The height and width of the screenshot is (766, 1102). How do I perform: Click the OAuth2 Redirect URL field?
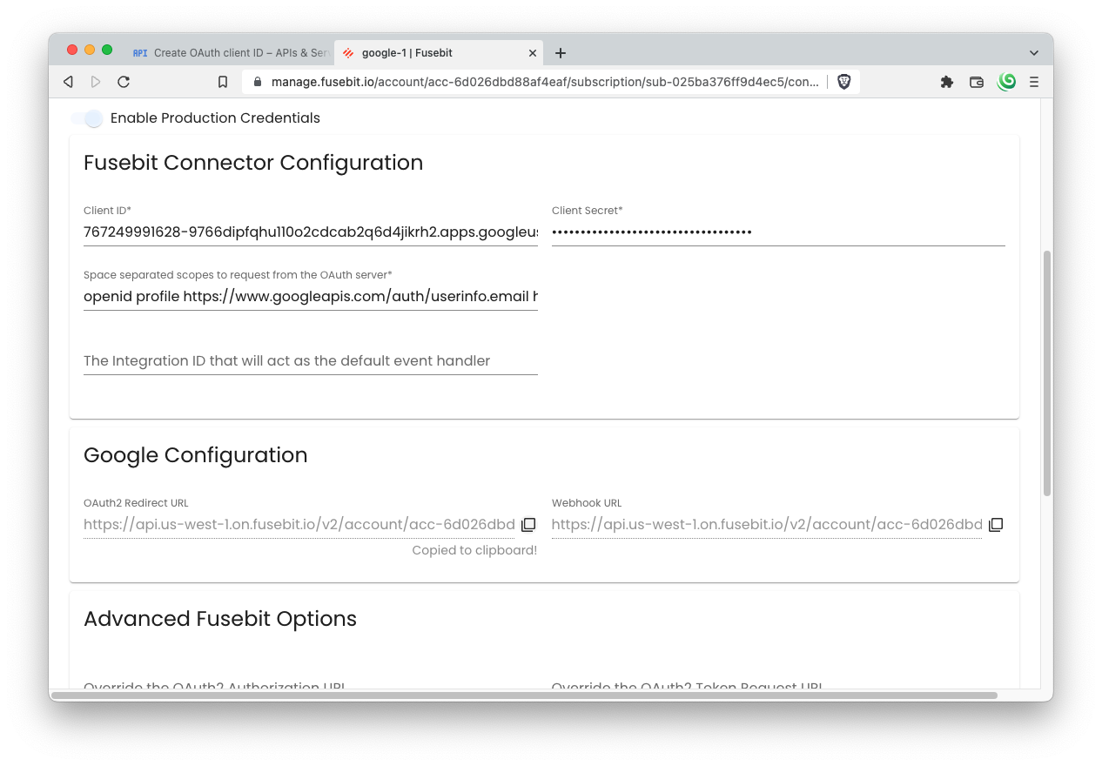(299, 525)
